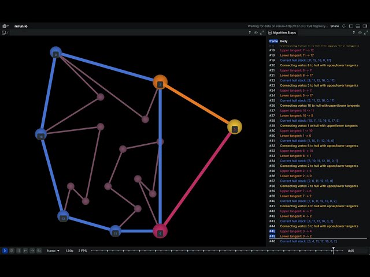This screenshot has height=277, width=370.
Task: Maximize the graph view
Action: point(262,33)
